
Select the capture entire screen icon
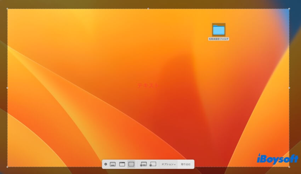113,164
